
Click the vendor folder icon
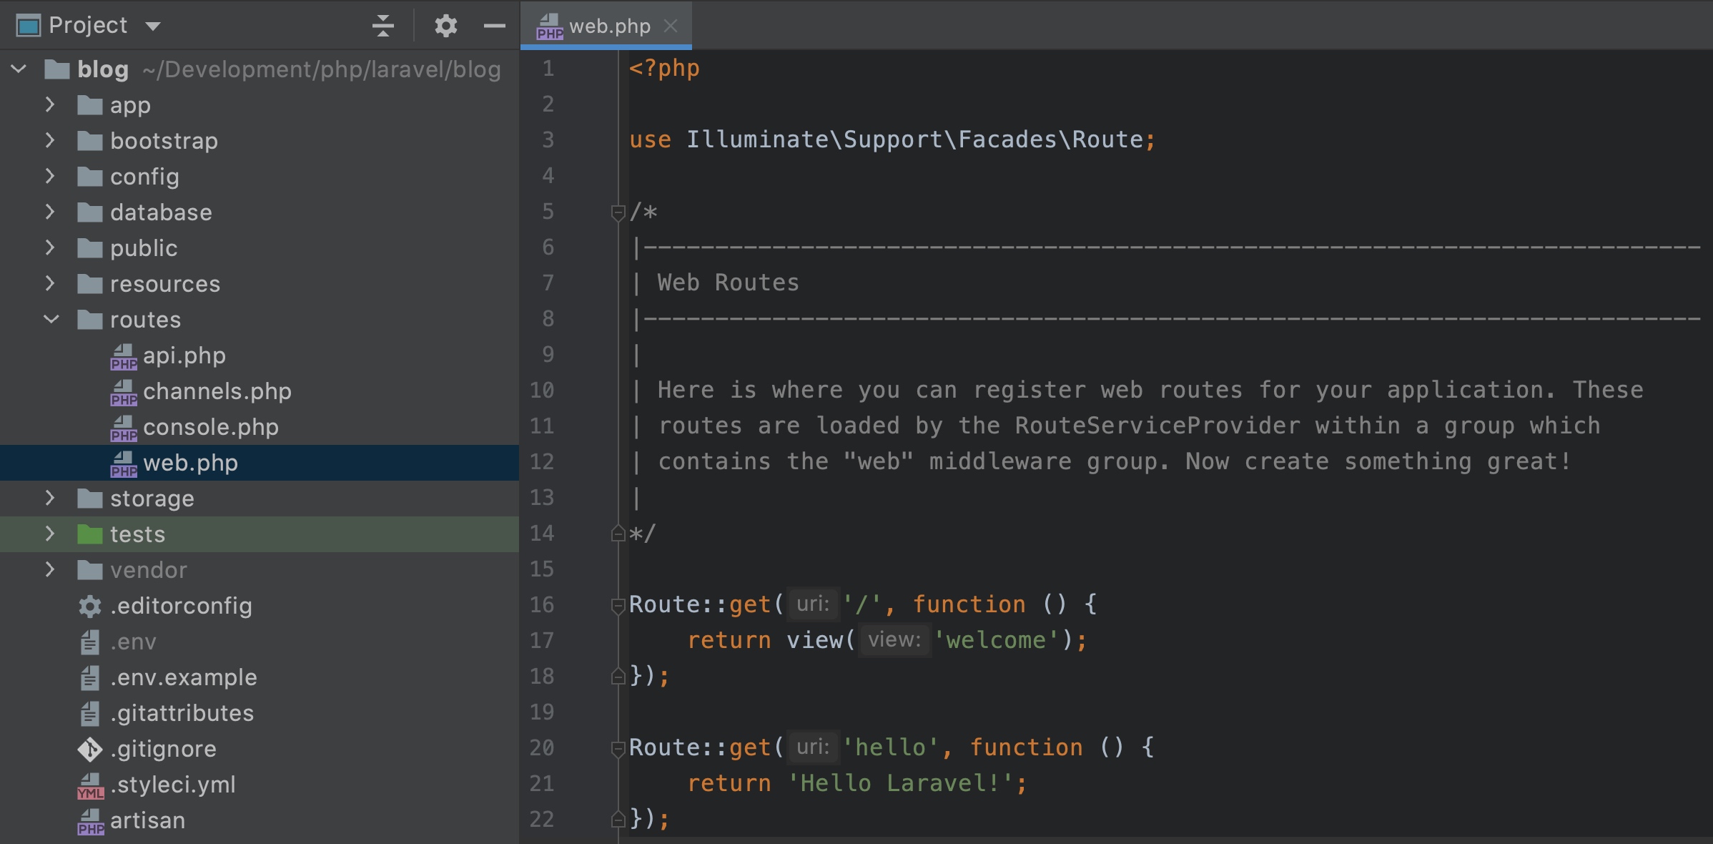[x=90, y=570]
